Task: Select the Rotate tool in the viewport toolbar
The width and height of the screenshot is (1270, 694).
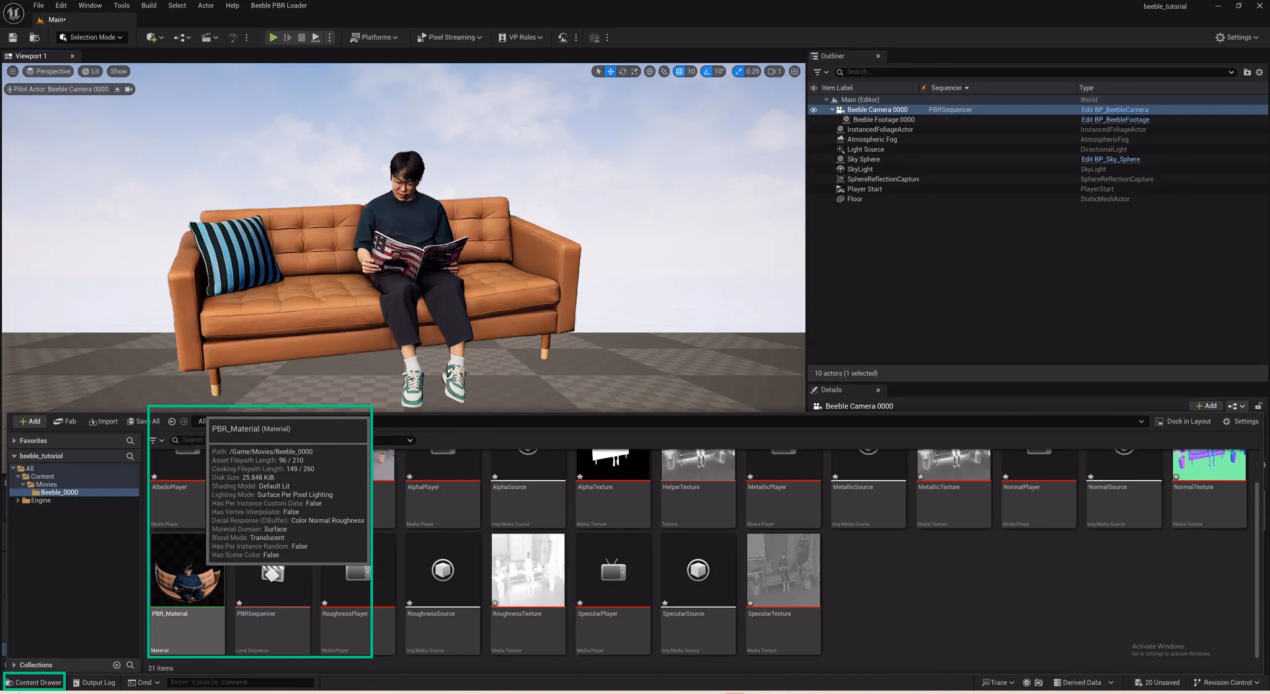Action: pos(623,71)
